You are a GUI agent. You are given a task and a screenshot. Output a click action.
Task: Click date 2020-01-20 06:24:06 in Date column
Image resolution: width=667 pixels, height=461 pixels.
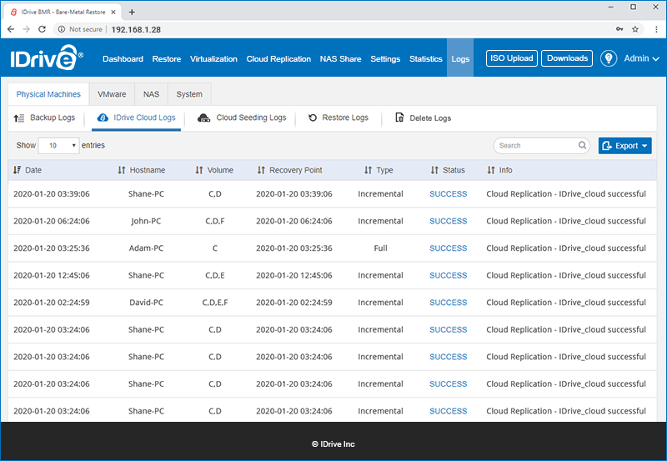click(x=52, y=221)
